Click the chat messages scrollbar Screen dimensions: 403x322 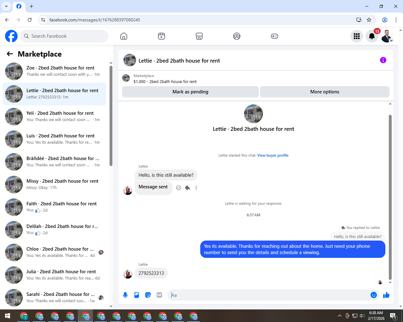click(390, 197)
